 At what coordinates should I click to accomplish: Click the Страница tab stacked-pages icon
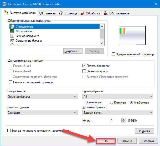pyautogui.click(x=61, y=13)
